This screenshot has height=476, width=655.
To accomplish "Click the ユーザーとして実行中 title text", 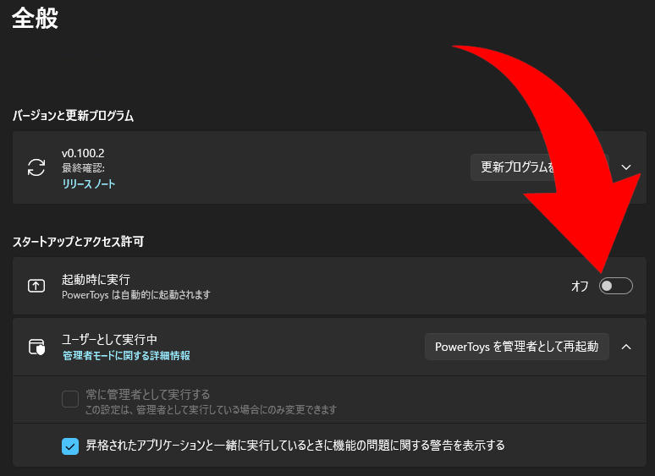I will [109, 339].
